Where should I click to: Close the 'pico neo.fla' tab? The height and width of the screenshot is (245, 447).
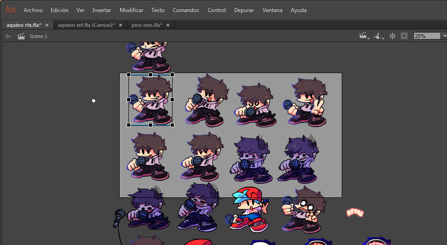[x=168, y=25]
